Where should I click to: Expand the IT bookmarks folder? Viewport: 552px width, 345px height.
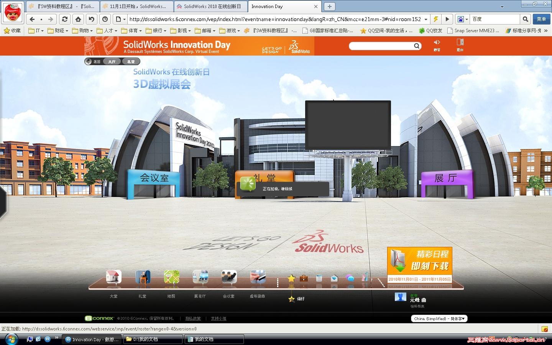click(x=36, y=31)
